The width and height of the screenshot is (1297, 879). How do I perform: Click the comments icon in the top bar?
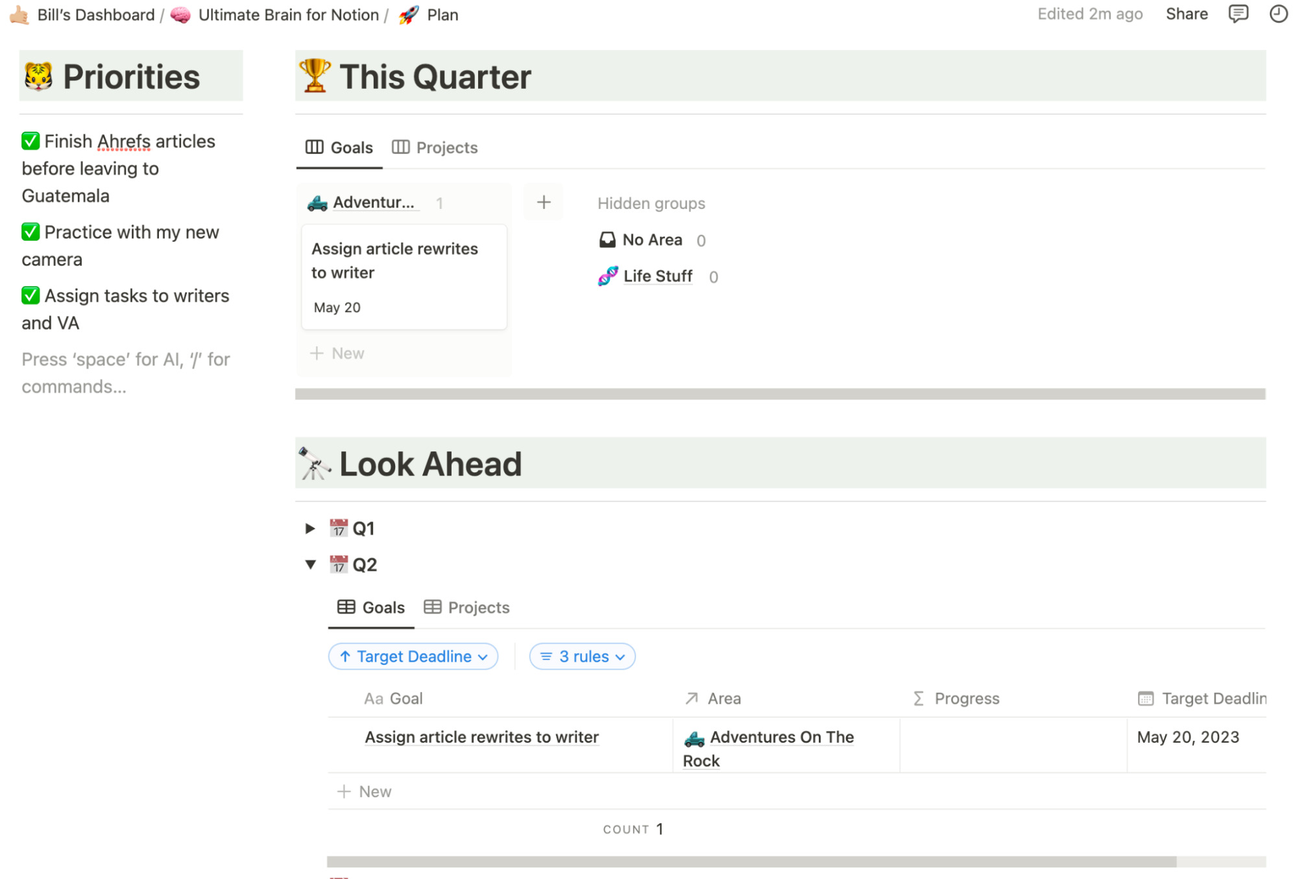pos(1239,14)
